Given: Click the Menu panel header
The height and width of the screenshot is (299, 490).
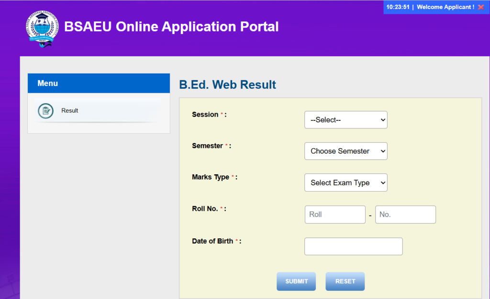Looking at the screenshot, I should pyautogui.click(x=99, y=83).
